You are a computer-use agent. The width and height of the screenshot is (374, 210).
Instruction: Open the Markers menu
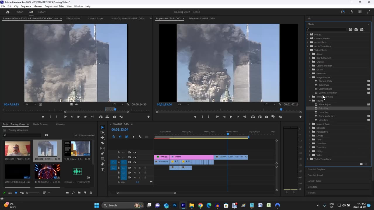point(38,6)
